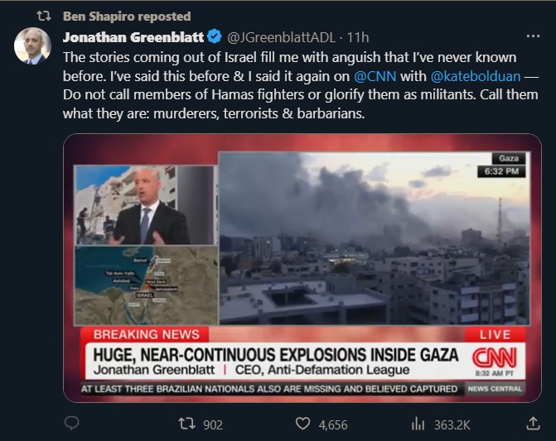The width and height of the screenshot is (556, 441).
Task: Click the blue verified checkmark badge
Action: pos(214,36)
